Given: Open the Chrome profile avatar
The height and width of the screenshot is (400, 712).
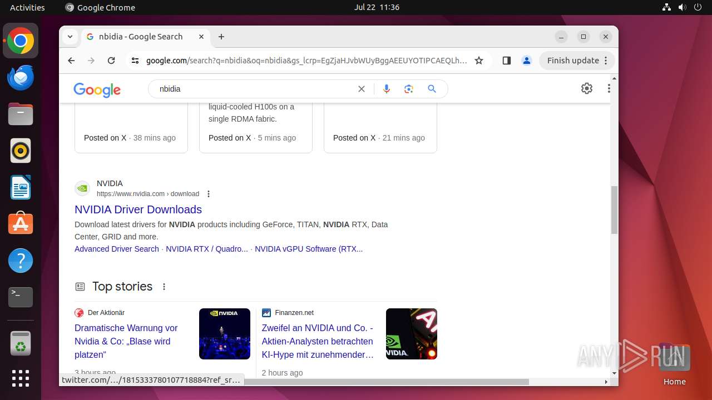Looking at the screenshot, I should pos(527,61).
